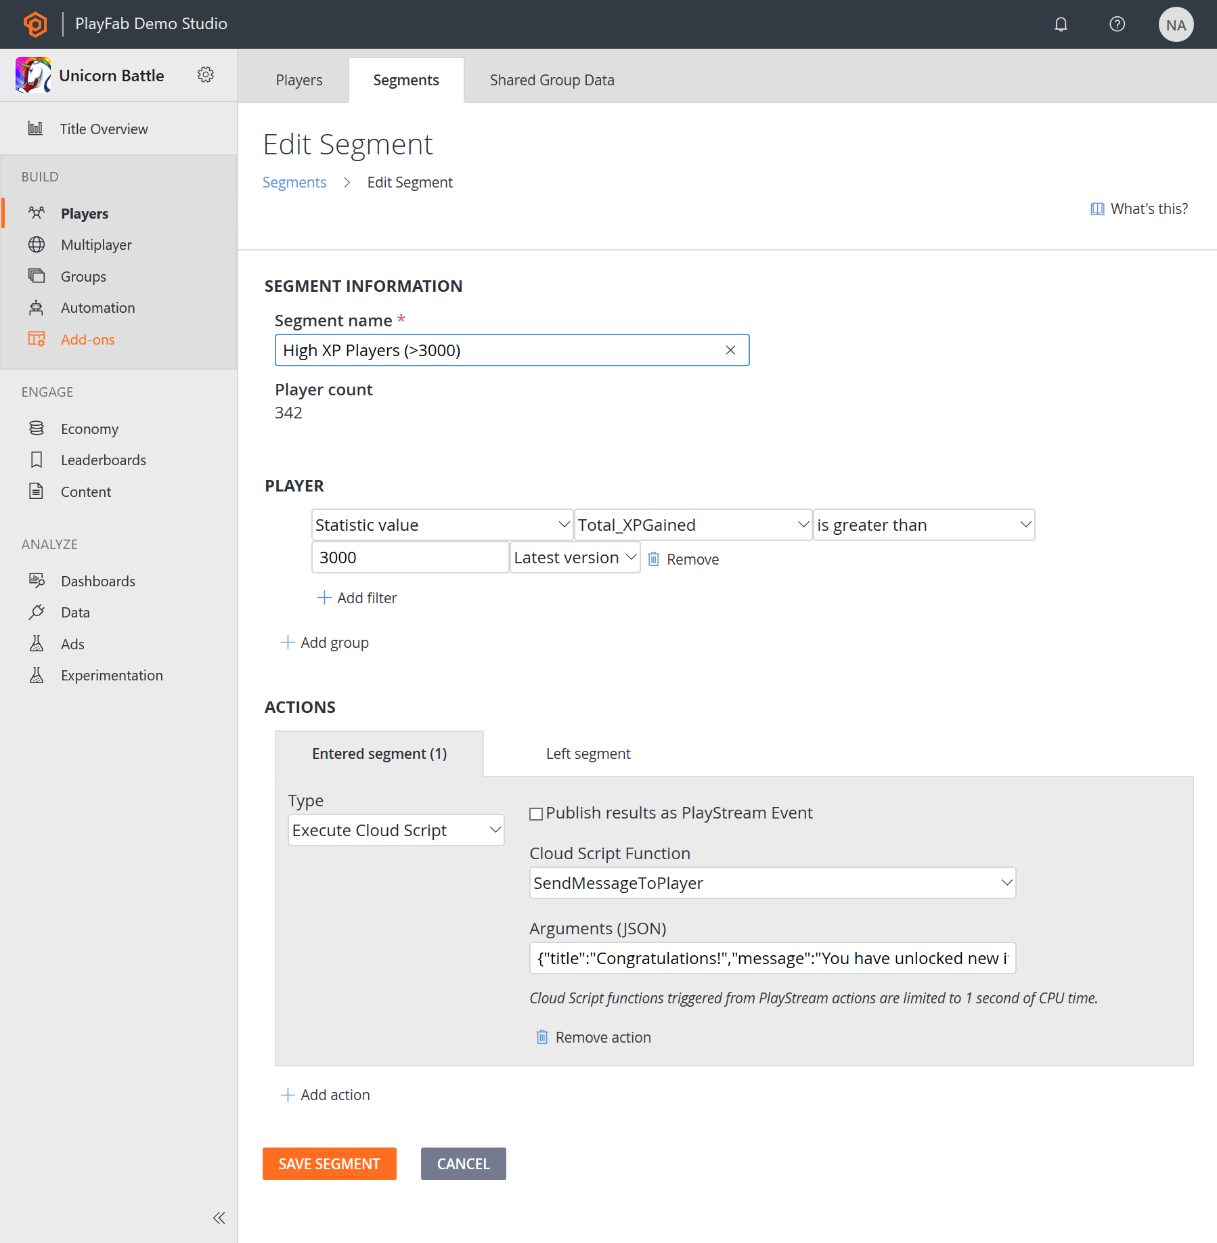Click the Remove filter link text
This screenshot has width=1217, height=1243.
(692, 559)
